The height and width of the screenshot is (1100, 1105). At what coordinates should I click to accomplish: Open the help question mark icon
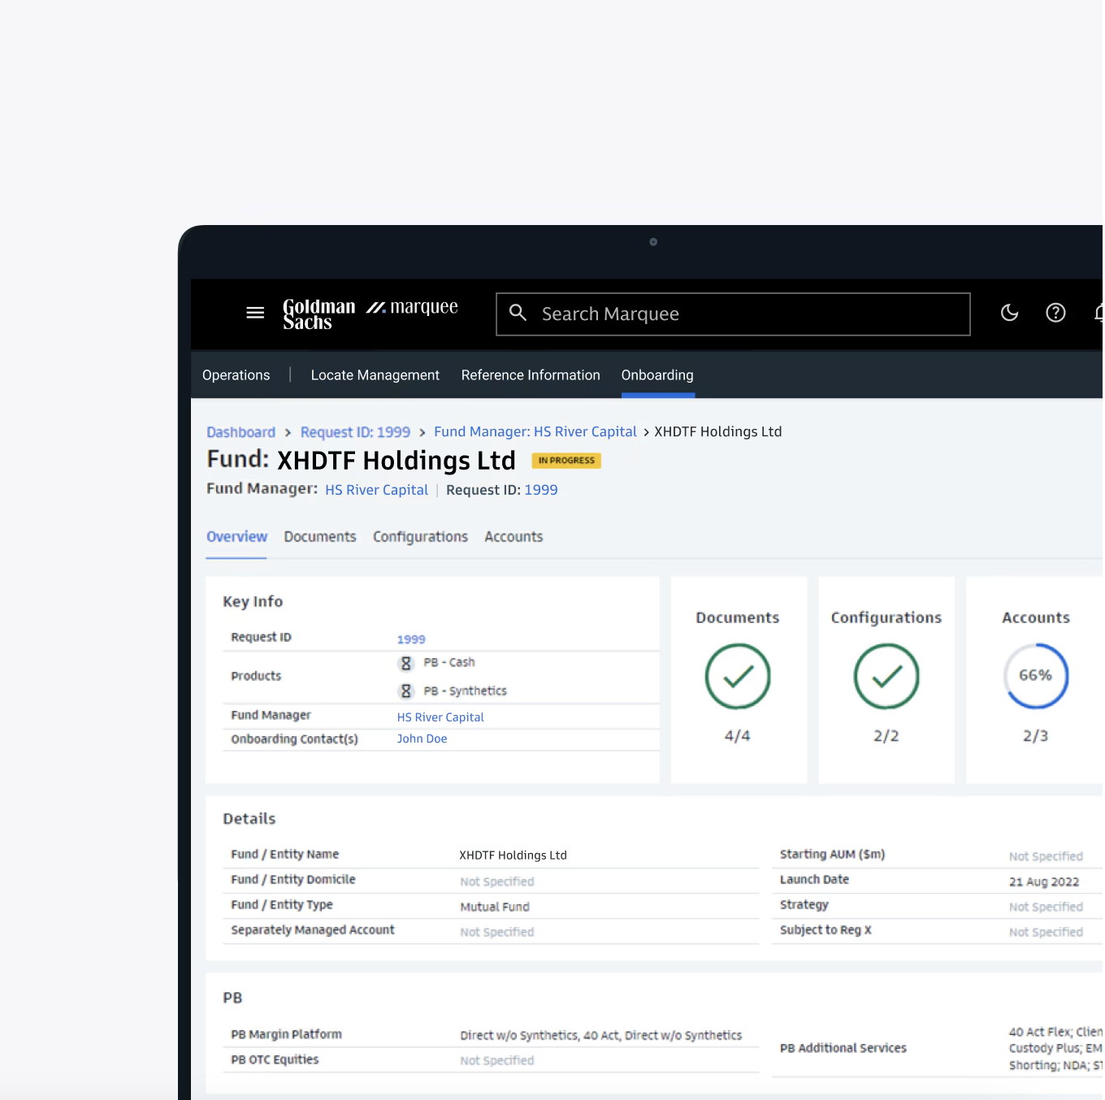(1055, 313)
